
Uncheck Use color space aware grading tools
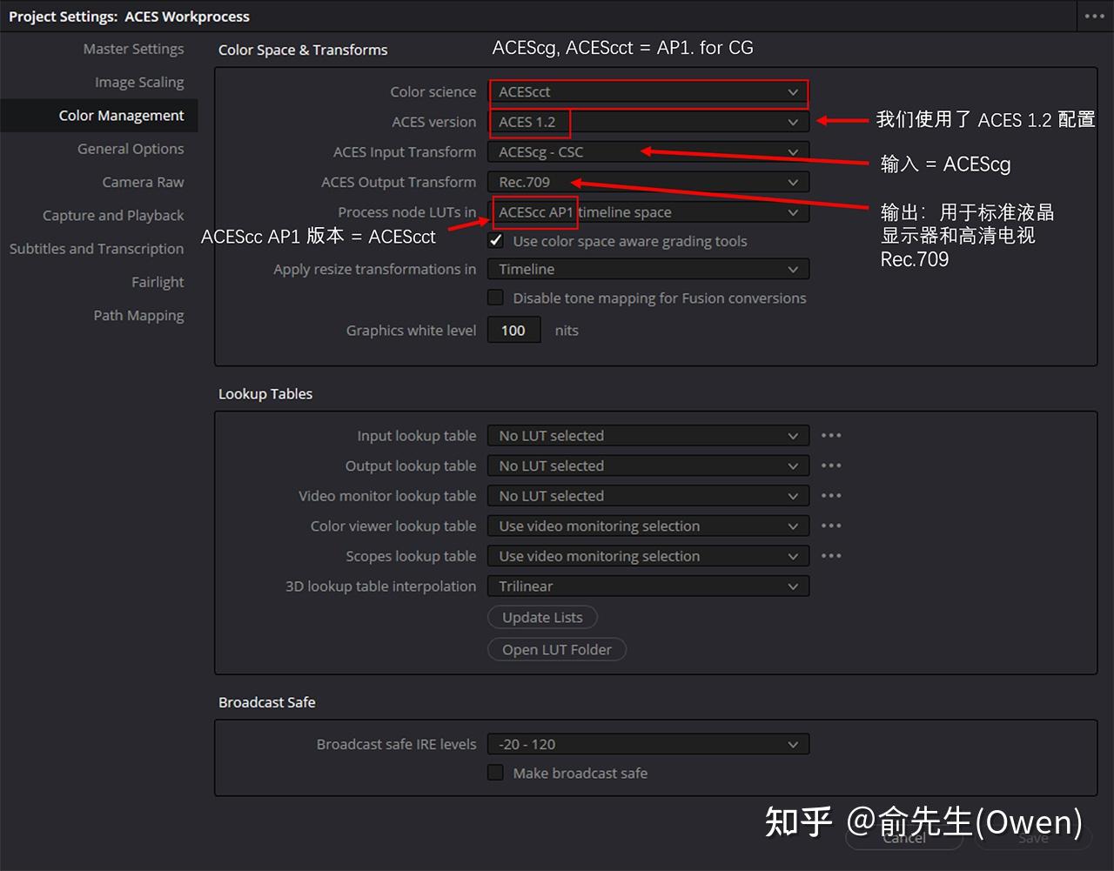click(x=495, y=241)
